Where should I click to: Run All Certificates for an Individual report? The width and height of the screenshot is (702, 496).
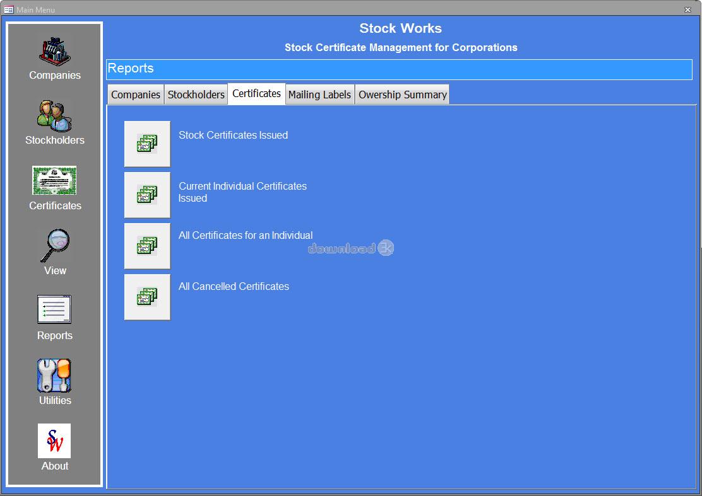click(x=147, y=246)
